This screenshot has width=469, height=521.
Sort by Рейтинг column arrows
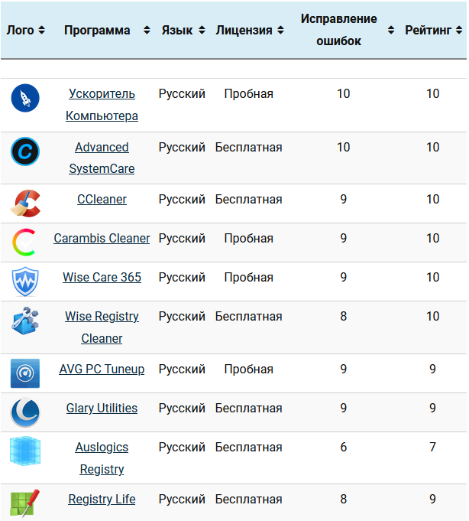click(x=459, y=31)
